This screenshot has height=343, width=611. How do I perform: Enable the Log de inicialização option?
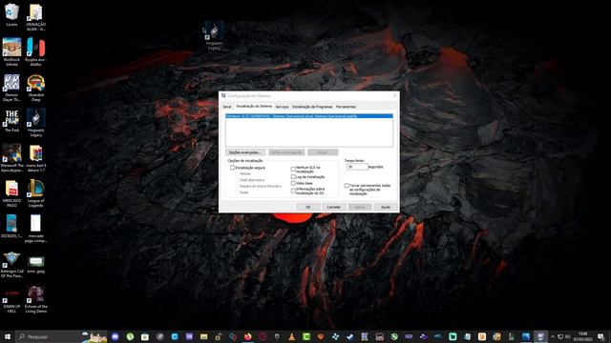(x=293, y=177)
